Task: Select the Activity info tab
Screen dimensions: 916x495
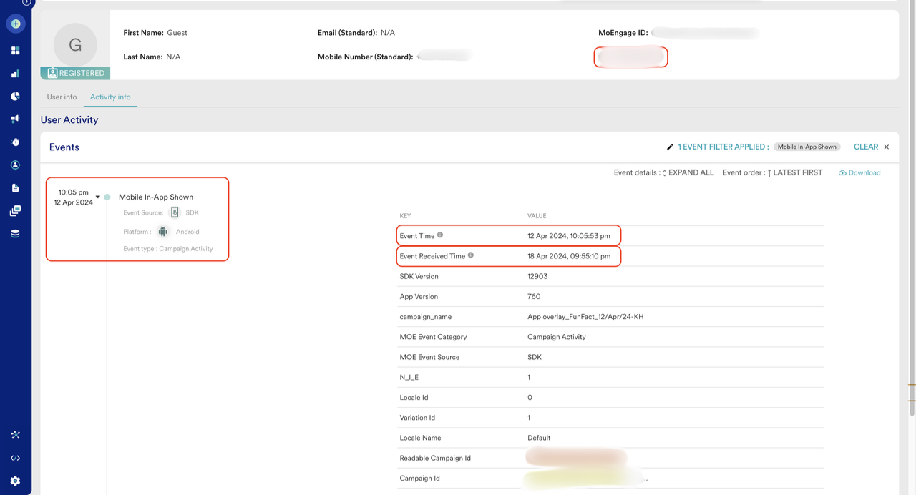Action: tap(110, 97)
